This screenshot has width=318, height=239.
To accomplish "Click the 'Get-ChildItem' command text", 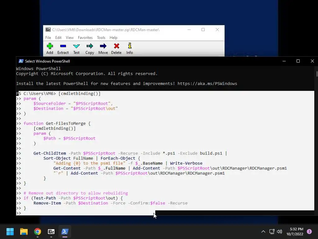I will (x=50, y=153).
